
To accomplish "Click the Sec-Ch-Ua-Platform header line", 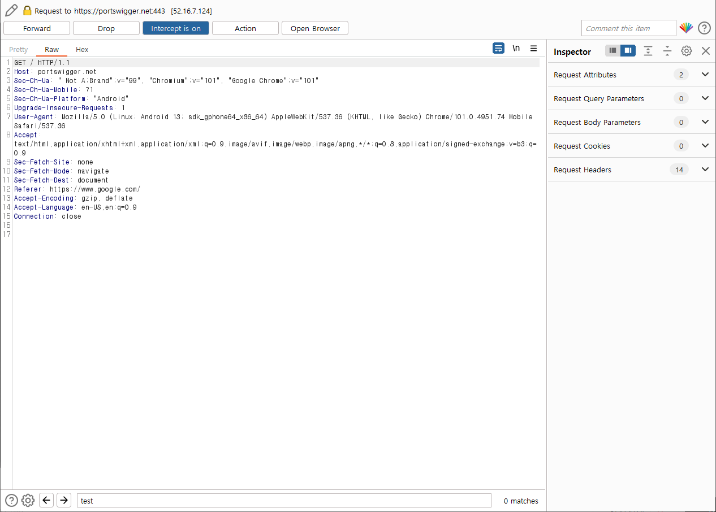I will [x=71, y=99].
